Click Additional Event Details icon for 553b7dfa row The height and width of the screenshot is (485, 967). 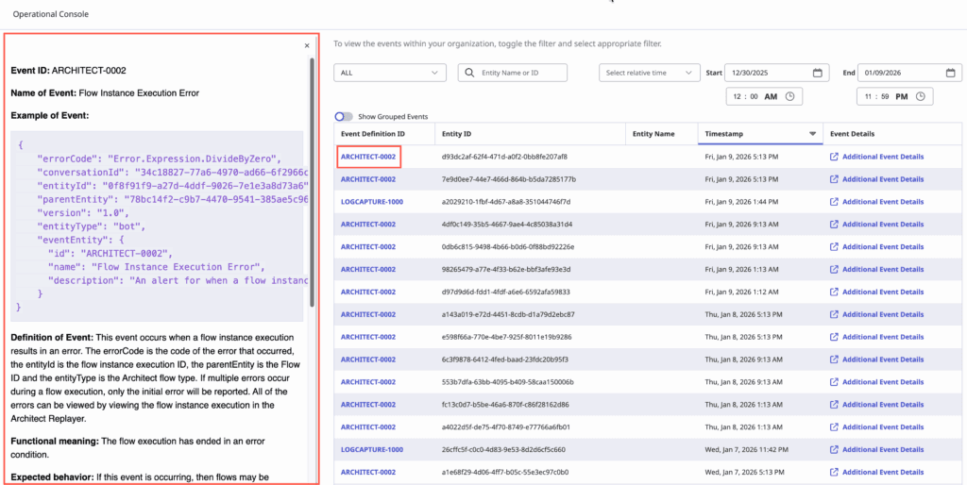pos(834,382)
